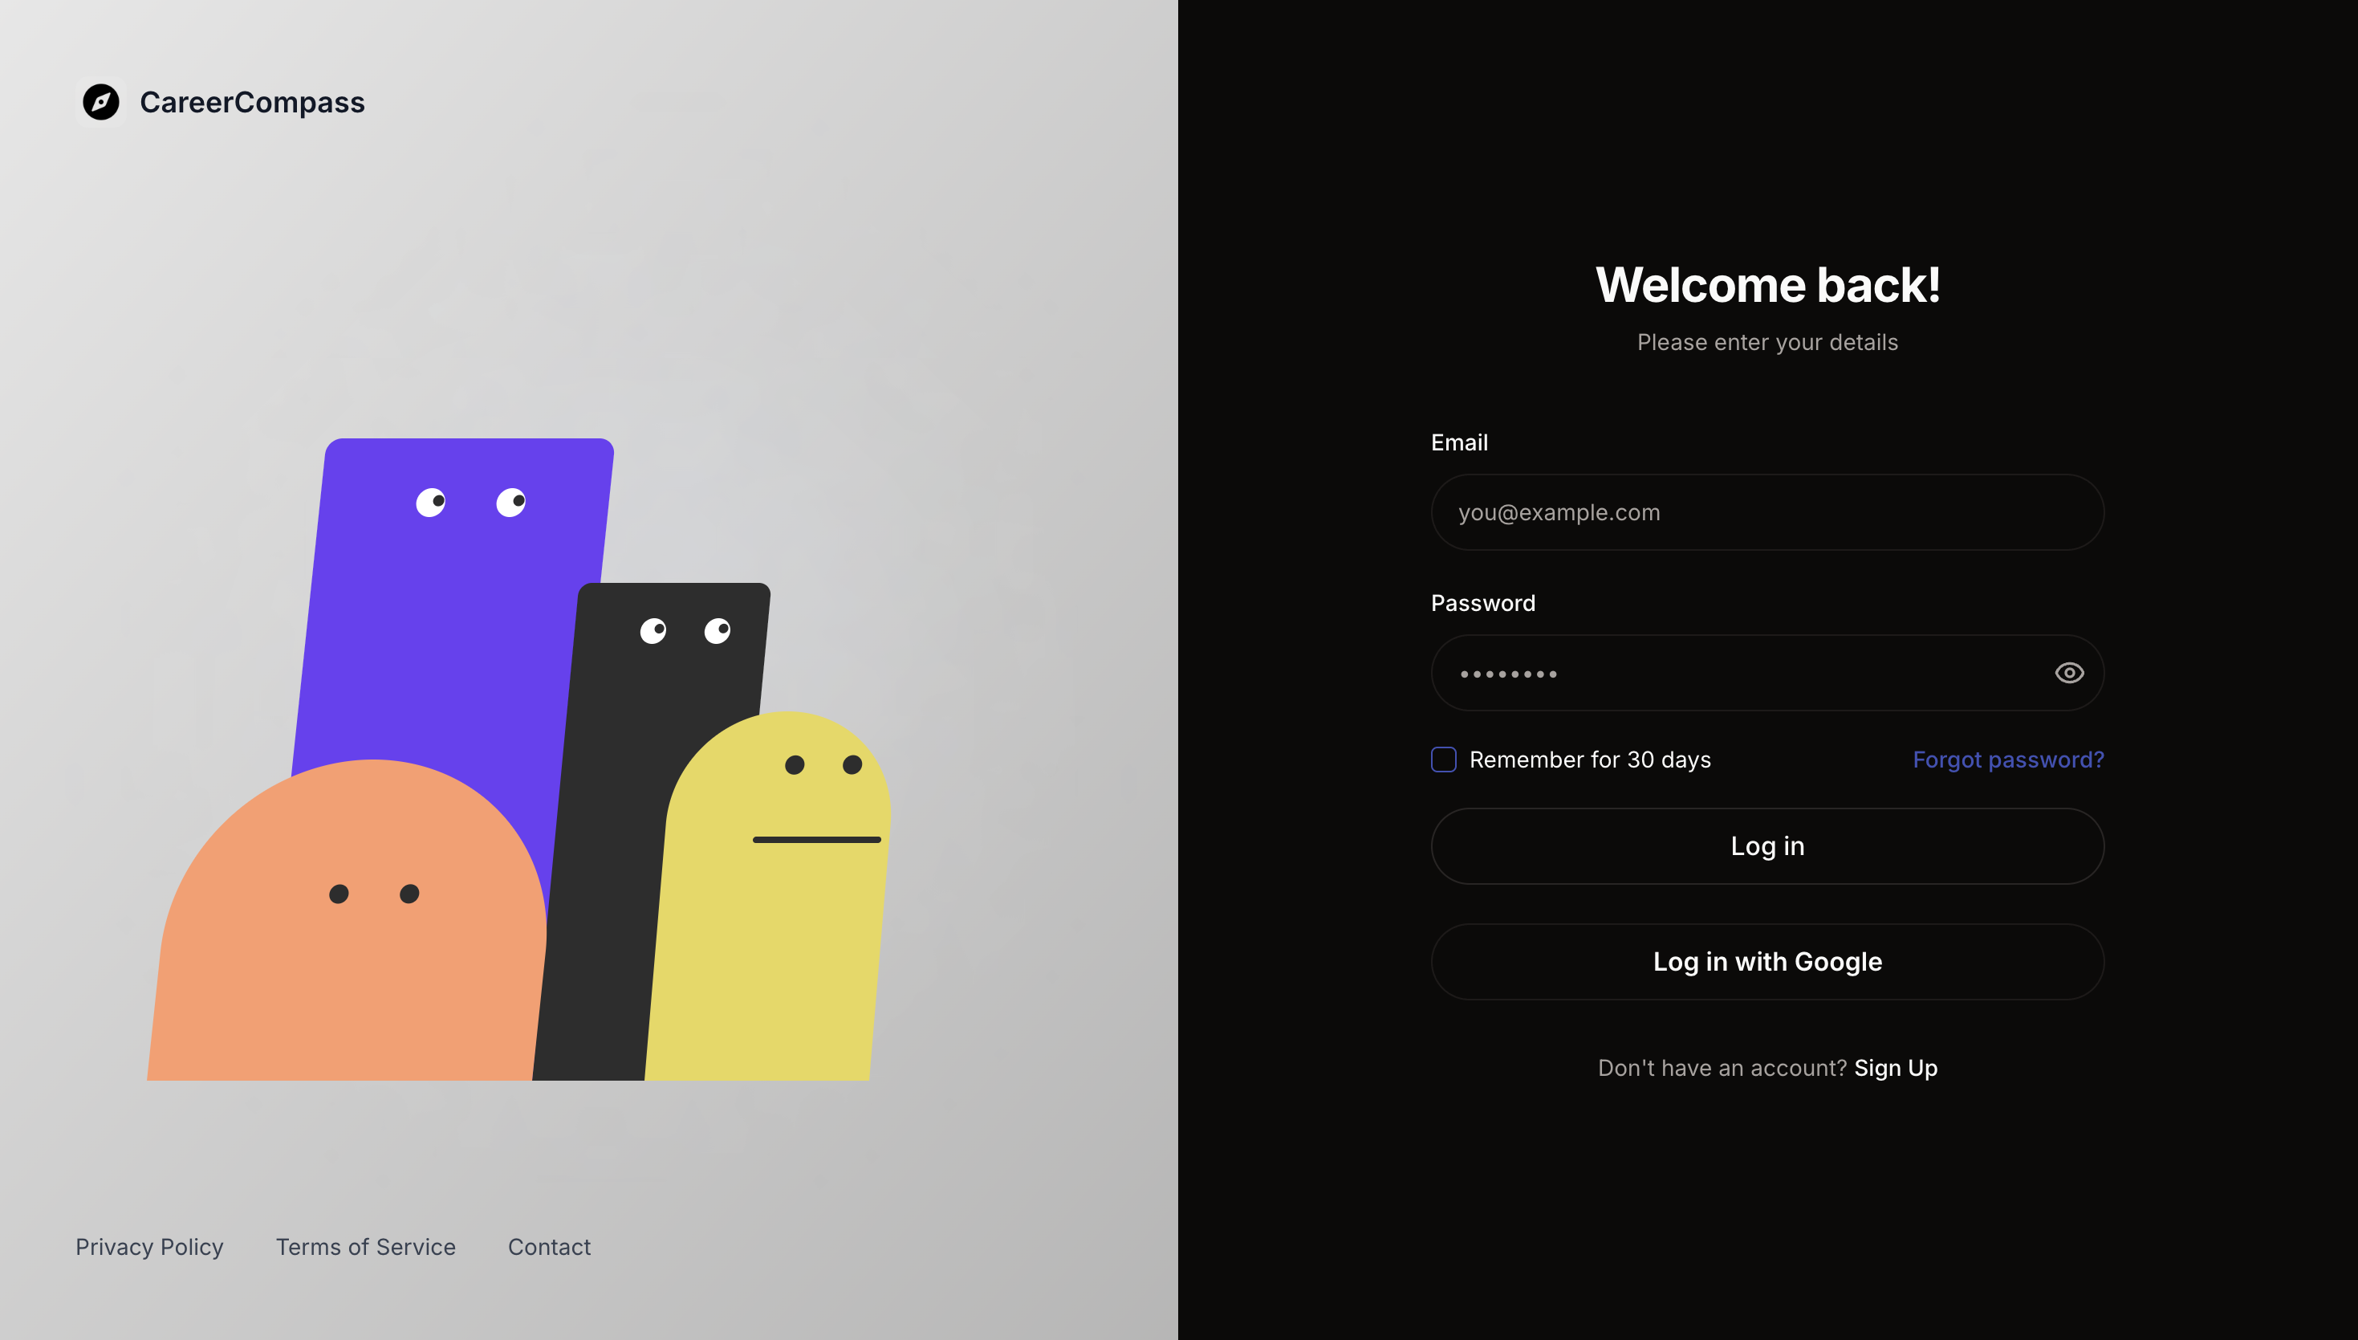Viewport: 2358px width, 1340px height.
Task: Click the purple rectangle character
Action: [451, 625]
